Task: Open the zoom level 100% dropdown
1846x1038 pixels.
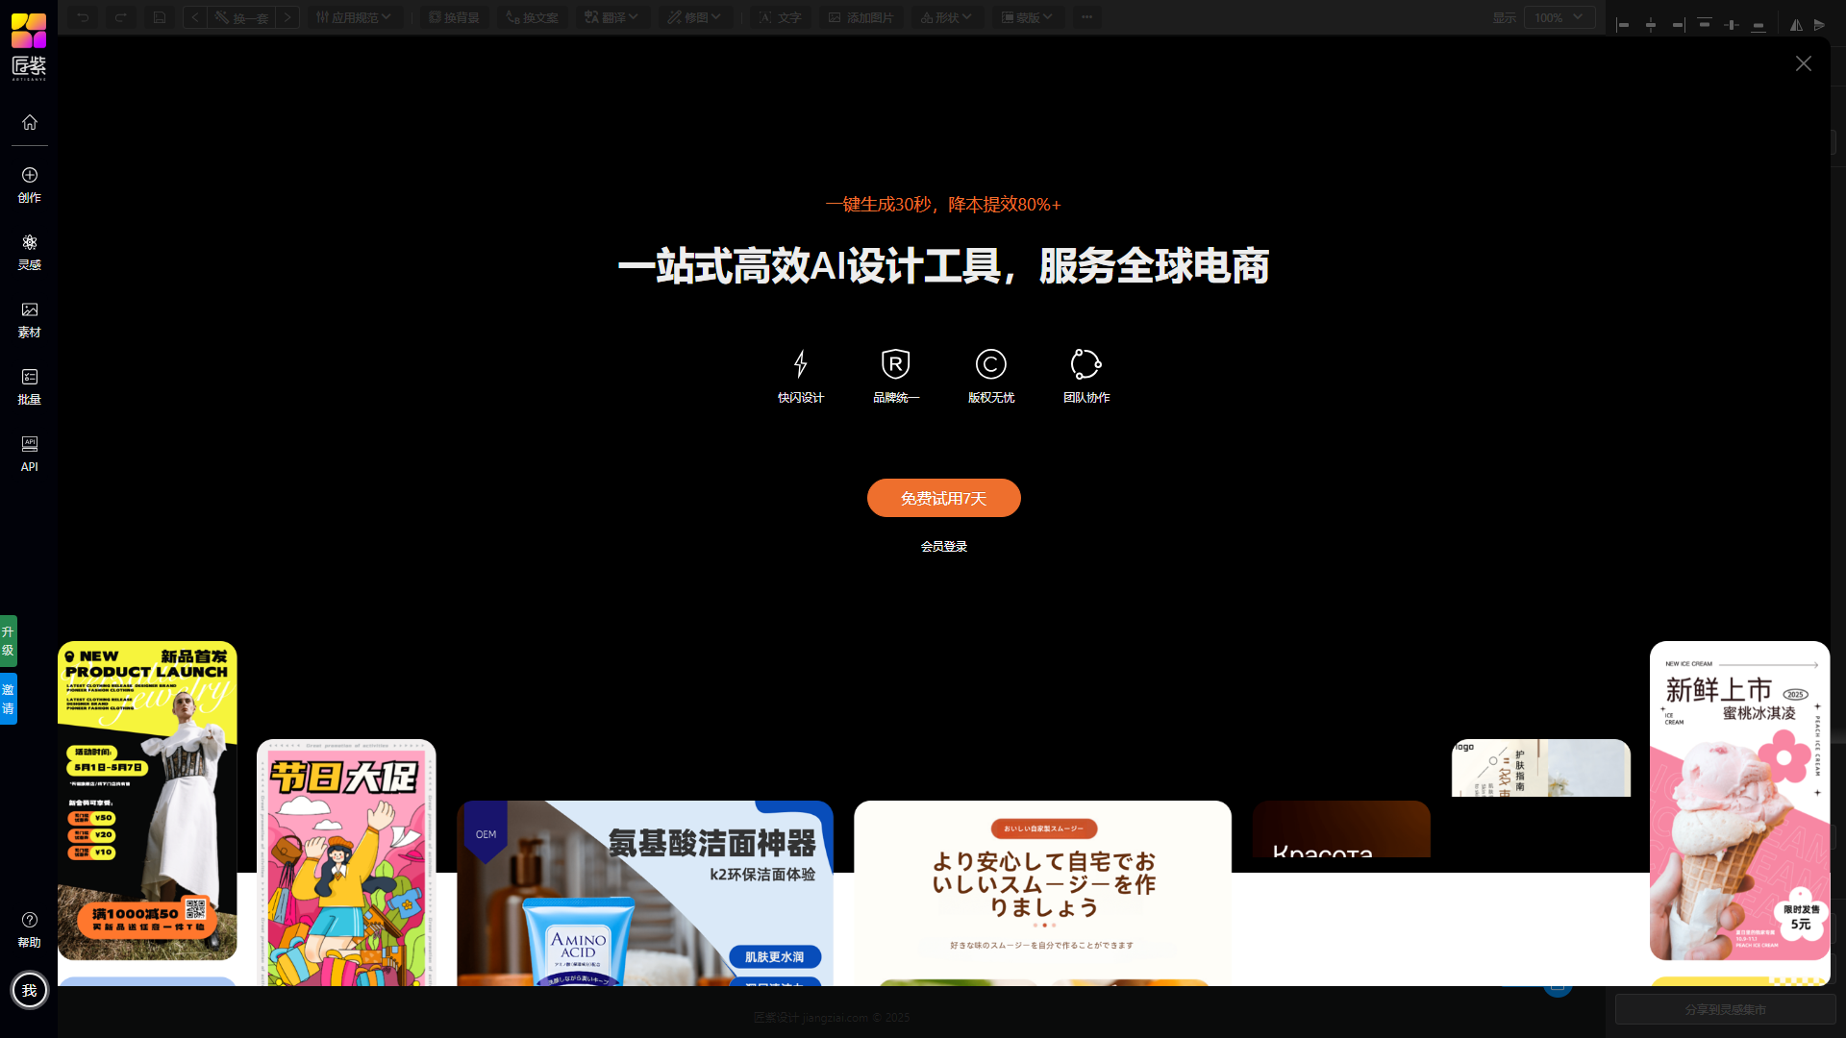Action: [x=1559, y=16]
